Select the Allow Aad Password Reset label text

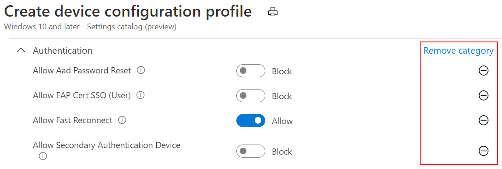[x=82, y=70]
